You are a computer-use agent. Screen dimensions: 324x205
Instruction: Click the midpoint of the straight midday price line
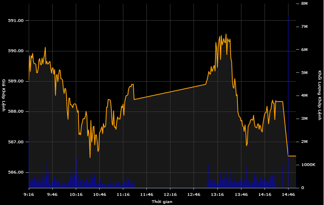pos(170,92)
